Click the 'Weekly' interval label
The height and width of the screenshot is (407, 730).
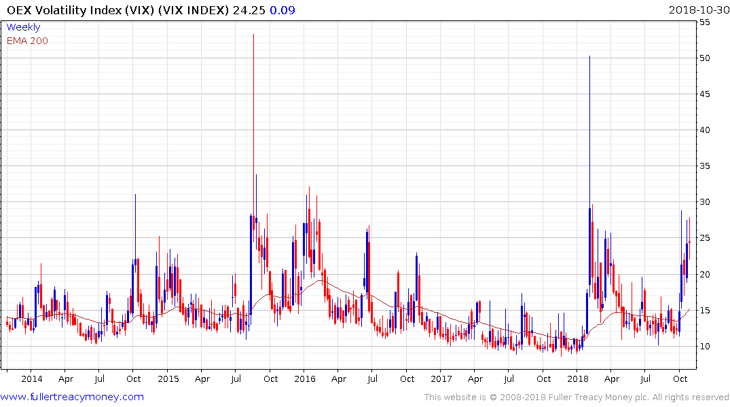click(x=23, y=27)
